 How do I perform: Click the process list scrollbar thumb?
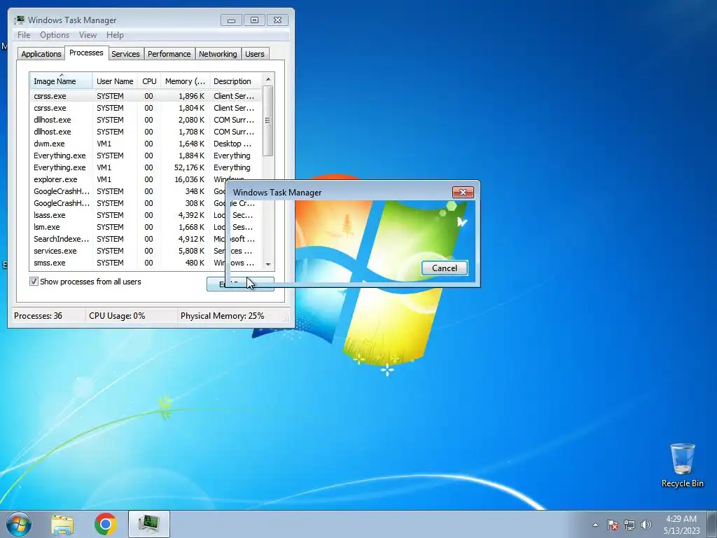tap(268, 120)
